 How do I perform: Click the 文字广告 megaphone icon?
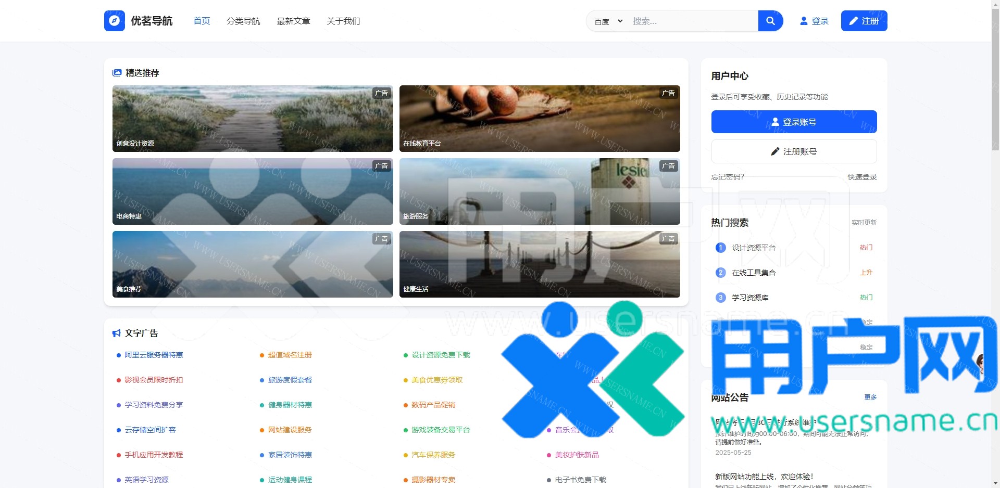click(117, 333)
